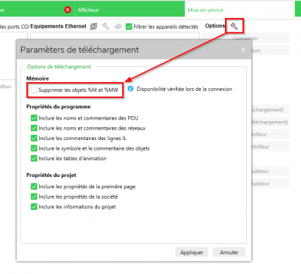Uncheck Inclure les tables d'animation
Screen dimensions: 301x274
34,158
